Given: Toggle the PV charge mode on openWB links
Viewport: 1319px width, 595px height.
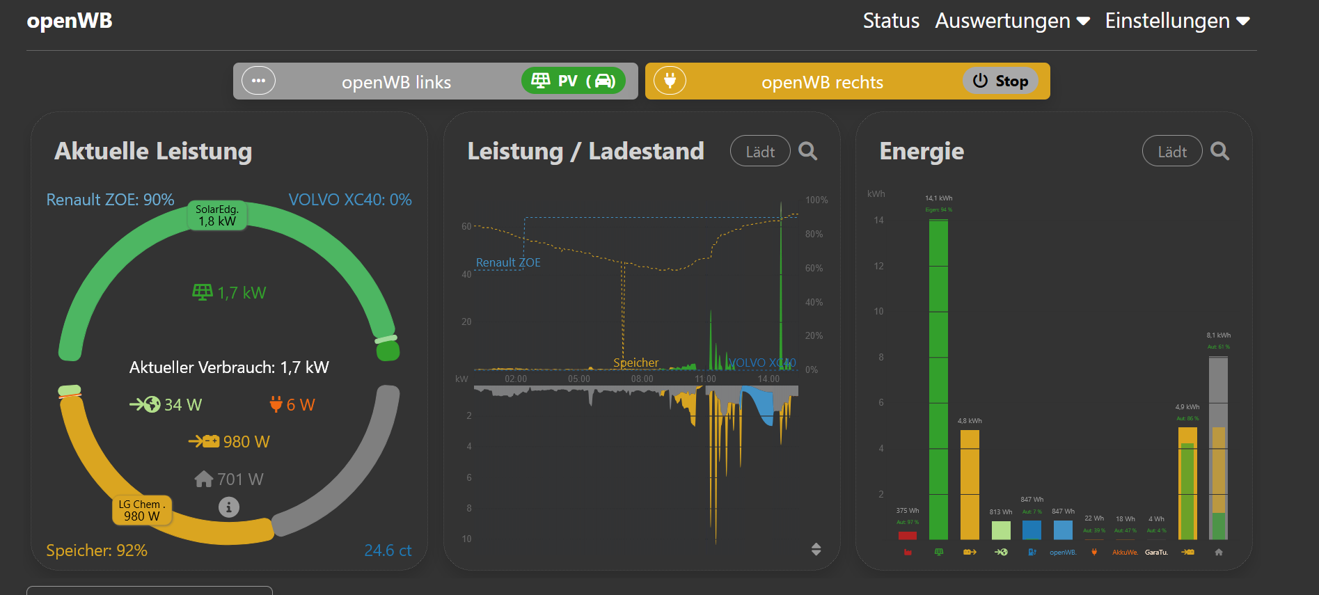Looking at the screenshot, I should click(x=574, y=81).
